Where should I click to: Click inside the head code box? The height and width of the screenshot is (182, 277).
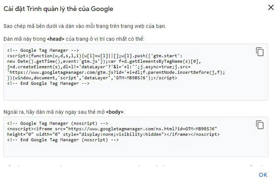pos(136,72)
